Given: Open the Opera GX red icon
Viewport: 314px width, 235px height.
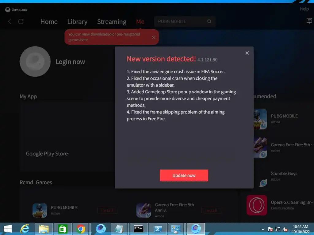Looking at the screenshot, I should click(x=257, y=205).
